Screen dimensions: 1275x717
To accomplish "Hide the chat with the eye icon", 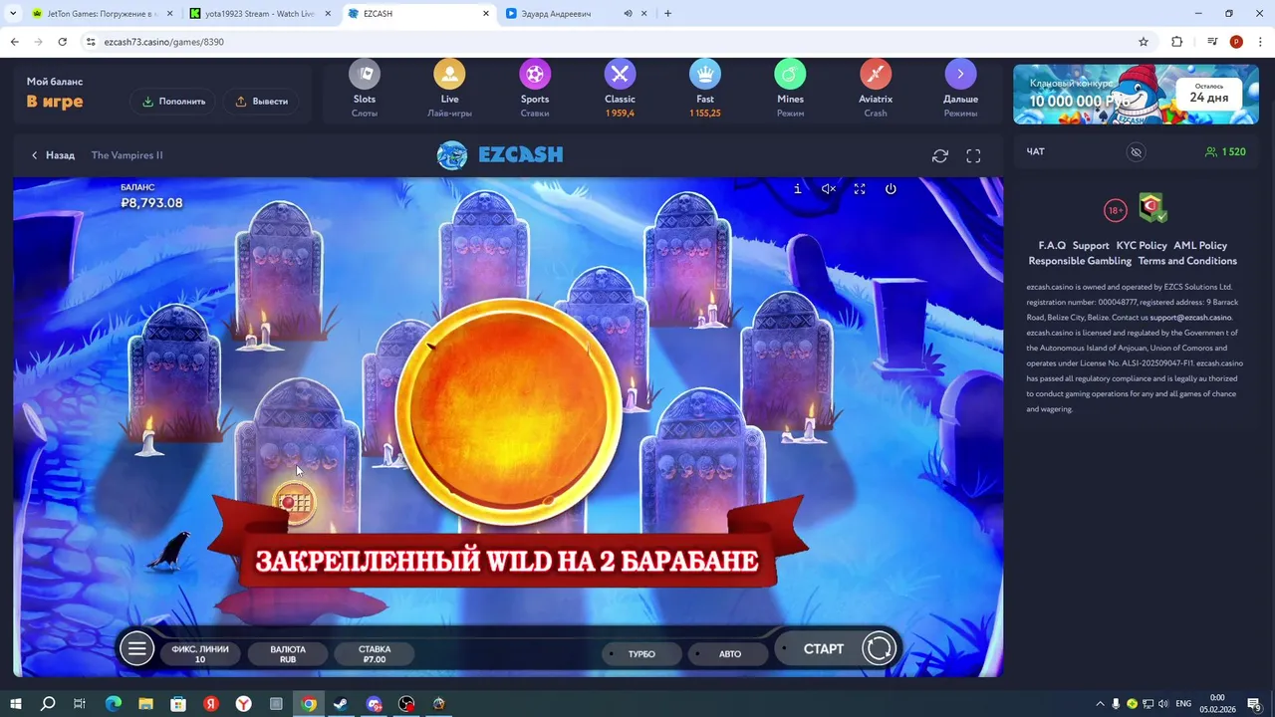I will point(1136,152).
